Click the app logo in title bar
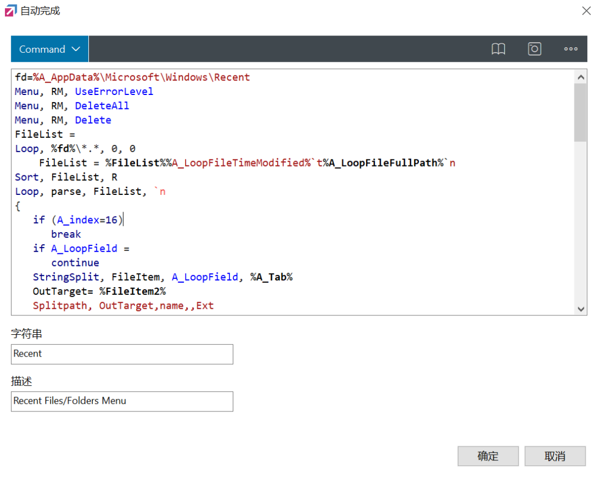The height and width of the screenshot is (477, 600). coord(11,11)
